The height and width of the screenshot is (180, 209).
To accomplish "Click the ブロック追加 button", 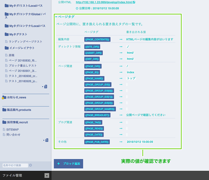I will [69, 164].
